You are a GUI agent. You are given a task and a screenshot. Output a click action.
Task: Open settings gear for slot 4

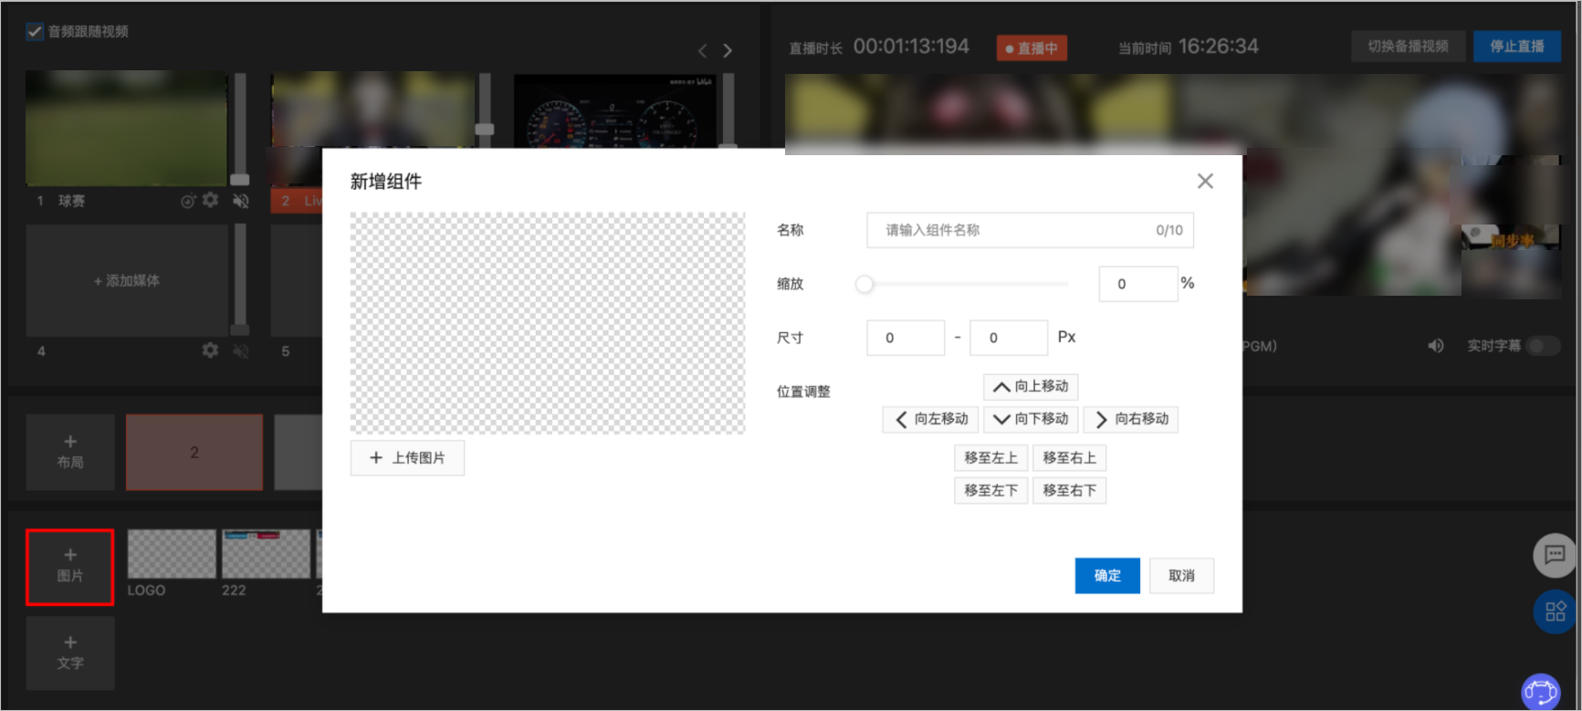[211, 350]
